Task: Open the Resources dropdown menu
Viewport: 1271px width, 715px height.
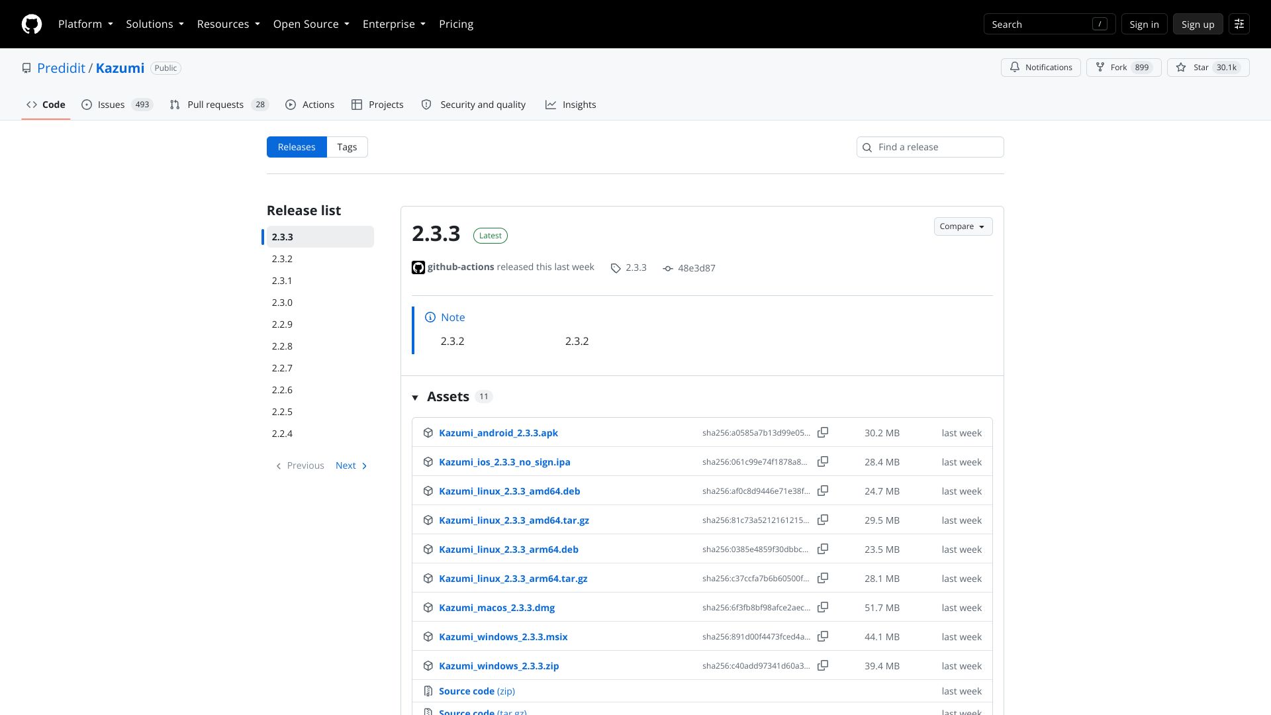Action: [x=228, y=24]
